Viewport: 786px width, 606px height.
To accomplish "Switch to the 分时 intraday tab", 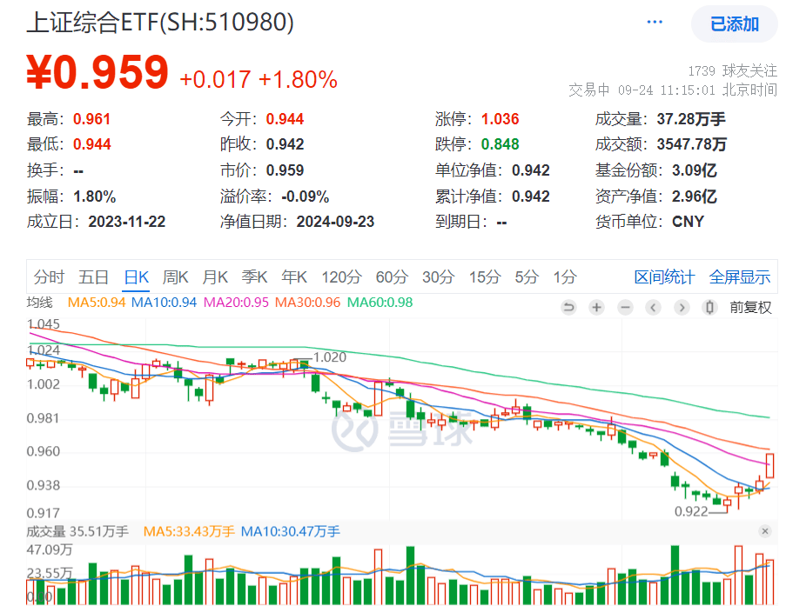I will coord(49,277).
